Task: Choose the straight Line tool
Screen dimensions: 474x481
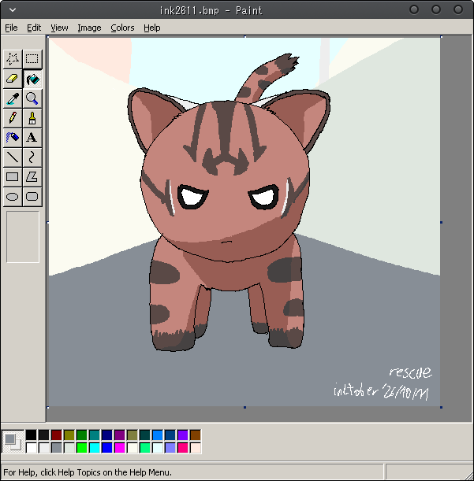Action: pyautogui.click(x=13, y=157)
